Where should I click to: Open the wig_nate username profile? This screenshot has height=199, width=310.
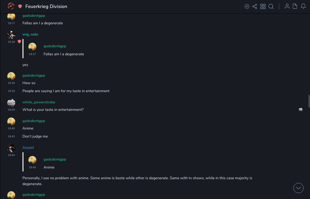click(30, 34)
